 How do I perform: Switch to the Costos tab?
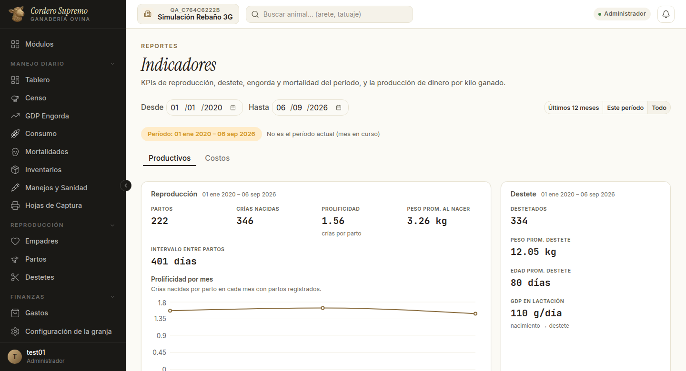click(217, 158)
